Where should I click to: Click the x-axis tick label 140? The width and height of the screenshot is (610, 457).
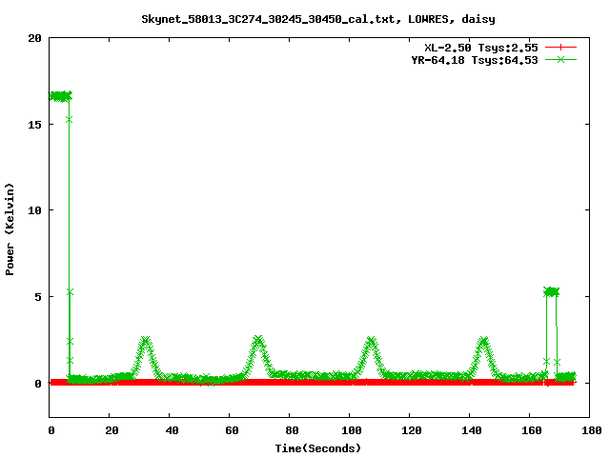point(472,430)
